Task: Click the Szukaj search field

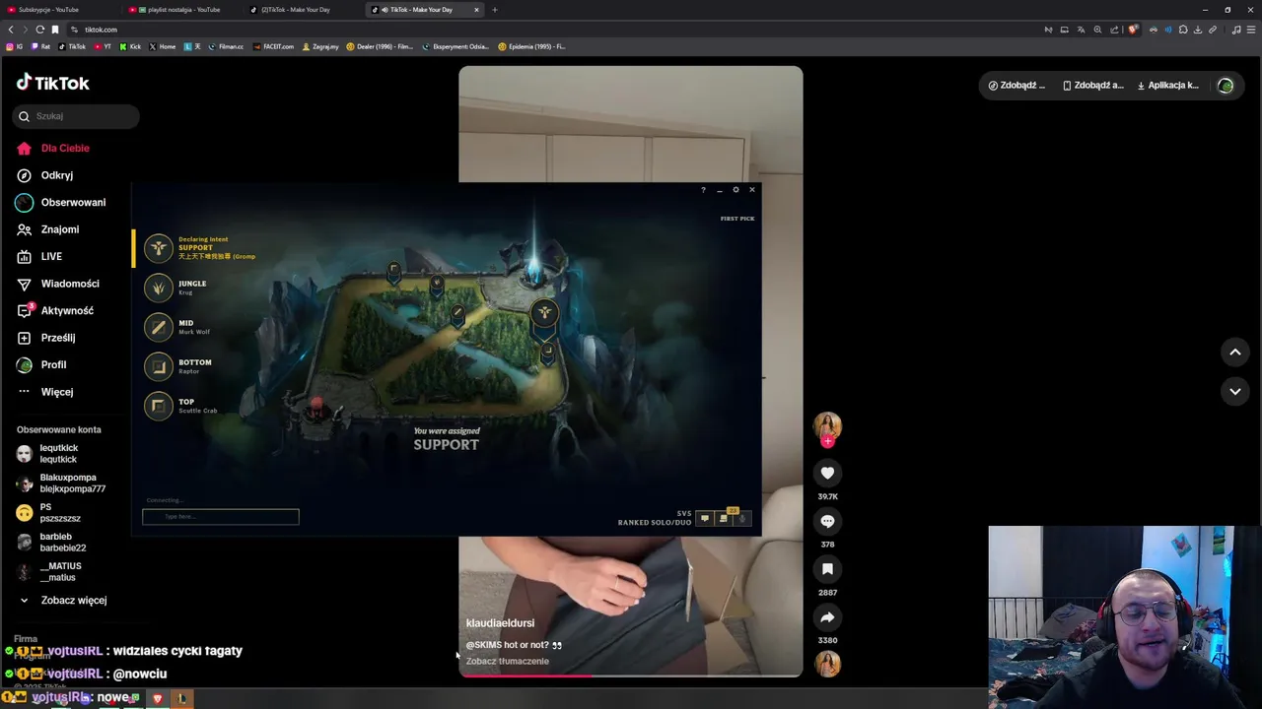Action: (76, 116)
